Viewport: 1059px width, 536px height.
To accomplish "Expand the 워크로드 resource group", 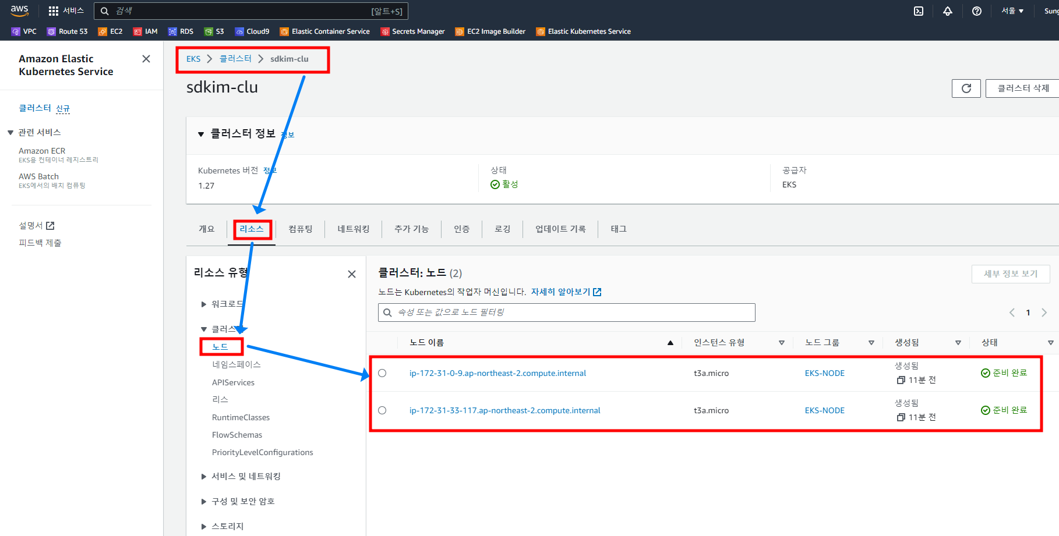I will pos(204,304).
